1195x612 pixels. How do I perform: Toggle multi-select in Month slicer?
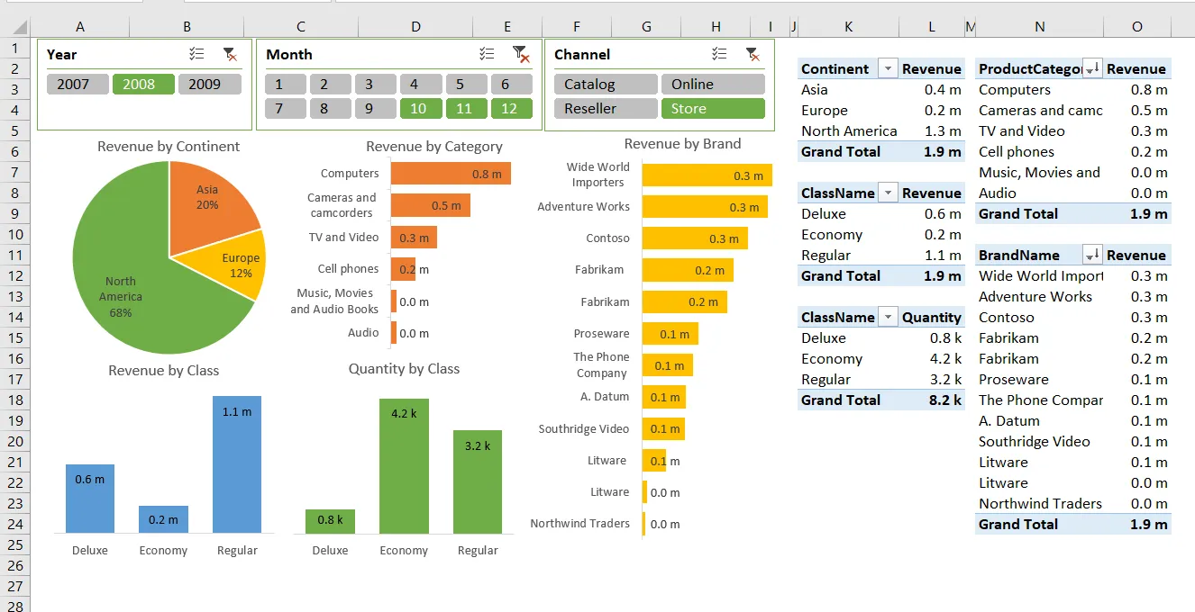[487, 54]
